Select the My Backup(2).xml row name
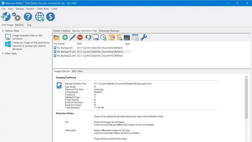The image size is (252, 142). pyautogui.click(x=66, y=56)
